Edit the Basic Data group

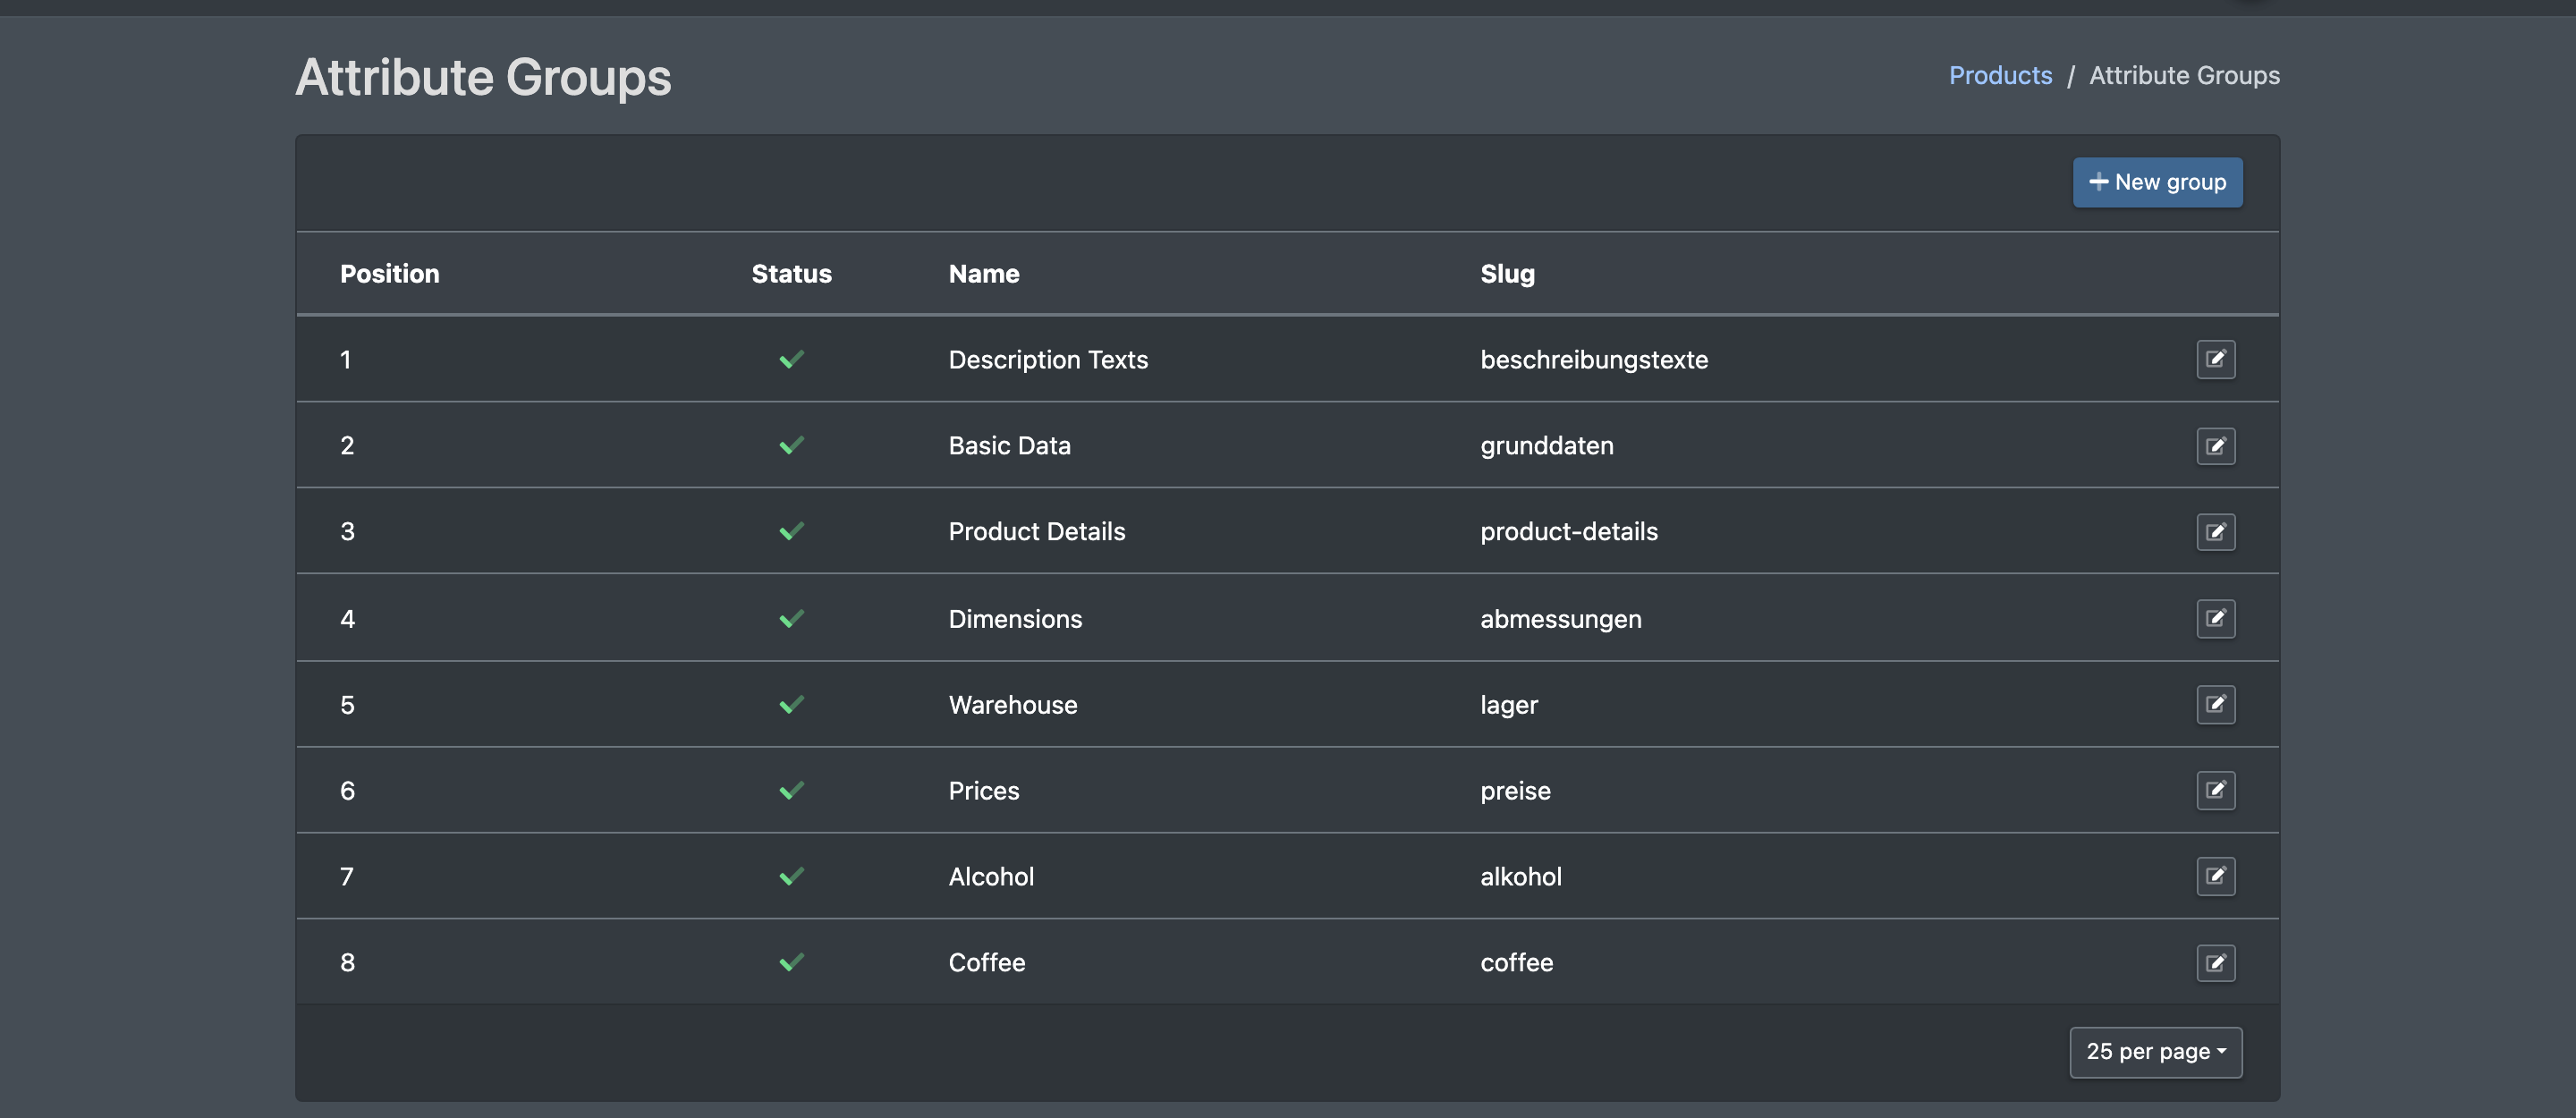coord(2215,445)
